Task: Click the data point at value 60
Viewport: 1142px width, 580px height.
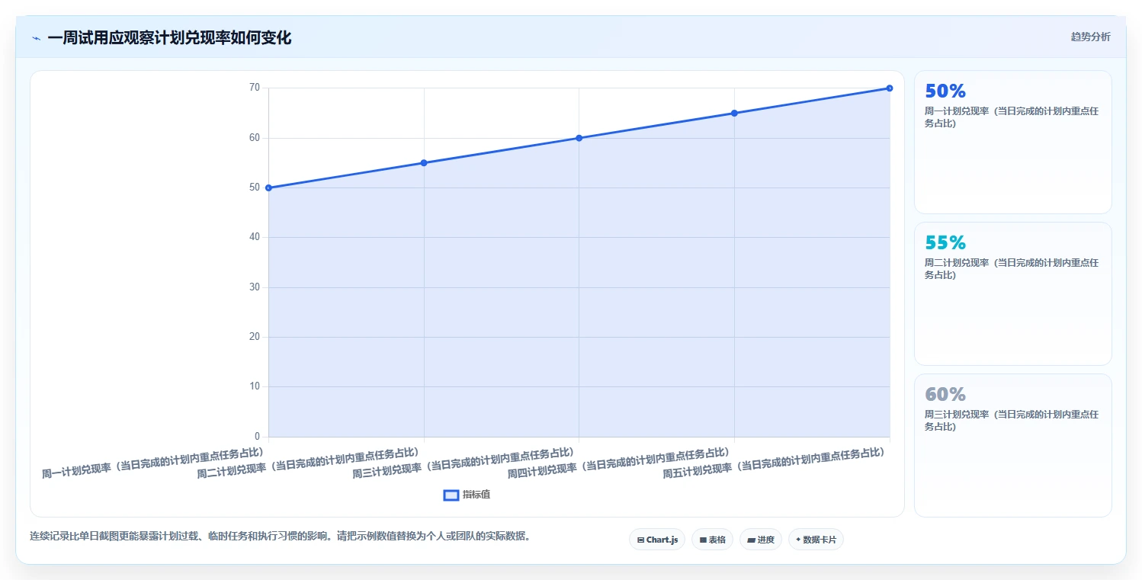Action: pos(579,138)
